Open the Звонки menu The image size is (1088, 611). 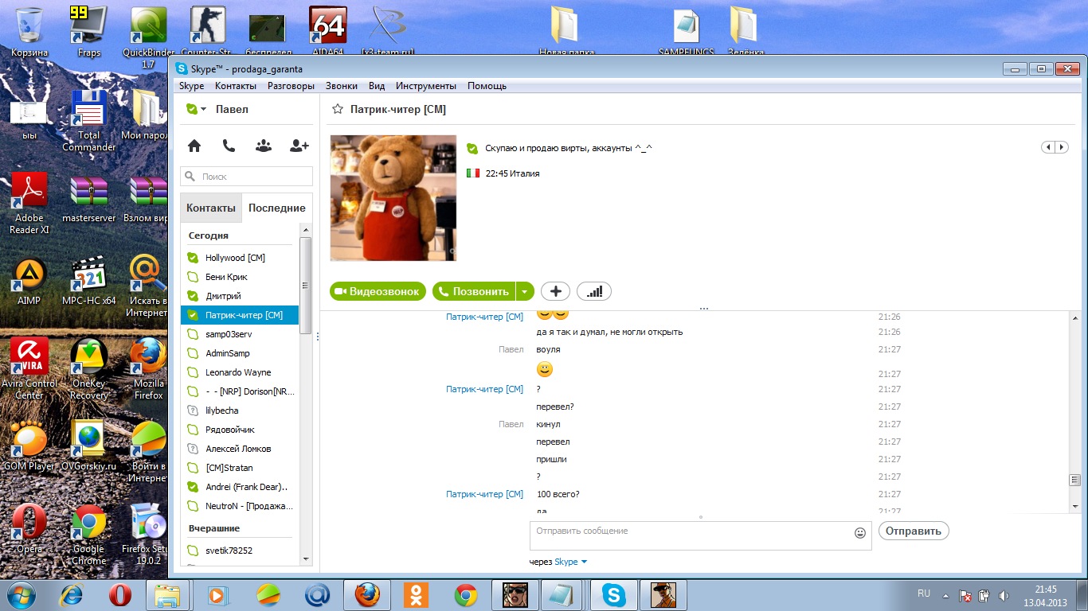342,86
